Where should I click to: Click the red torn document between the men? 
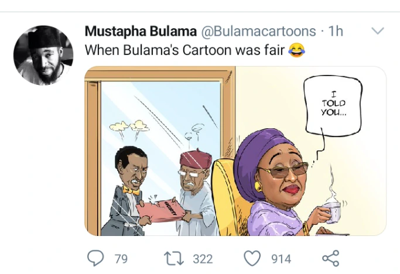click(160, 210)
